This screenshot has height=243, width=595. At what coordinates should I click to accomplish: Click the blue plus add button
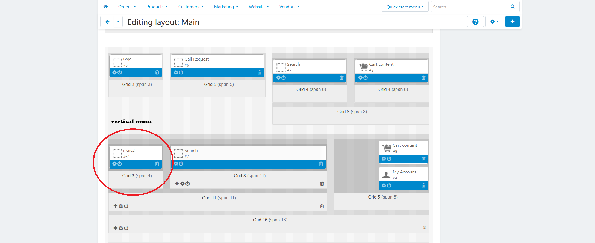pyautogui.click(x=512, y=22)
